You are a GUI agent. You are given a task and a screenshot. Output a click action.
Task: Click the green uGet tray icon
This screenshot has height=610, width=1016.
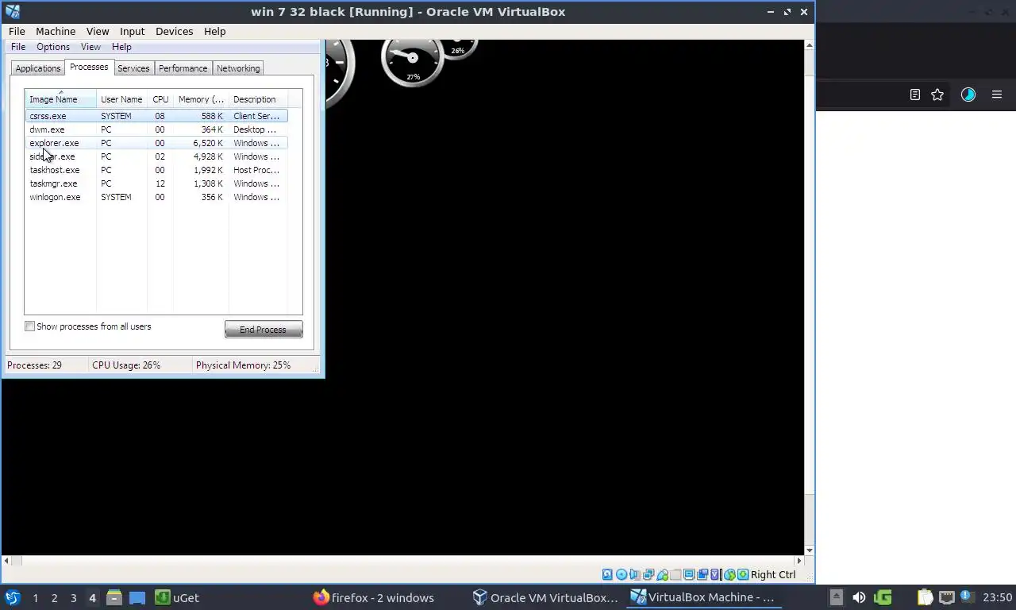(882, 597)
